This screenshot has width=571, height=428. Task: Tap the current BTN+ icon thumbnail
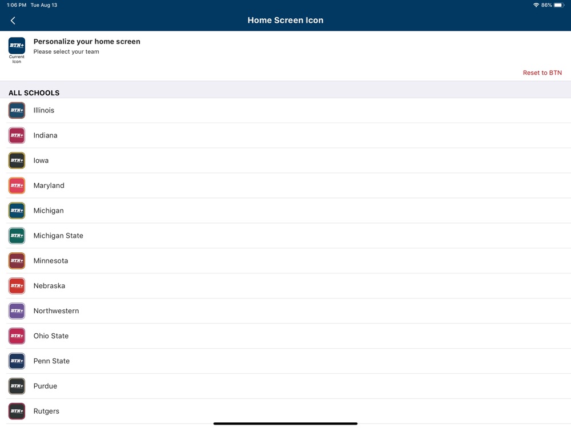[17, 46]
